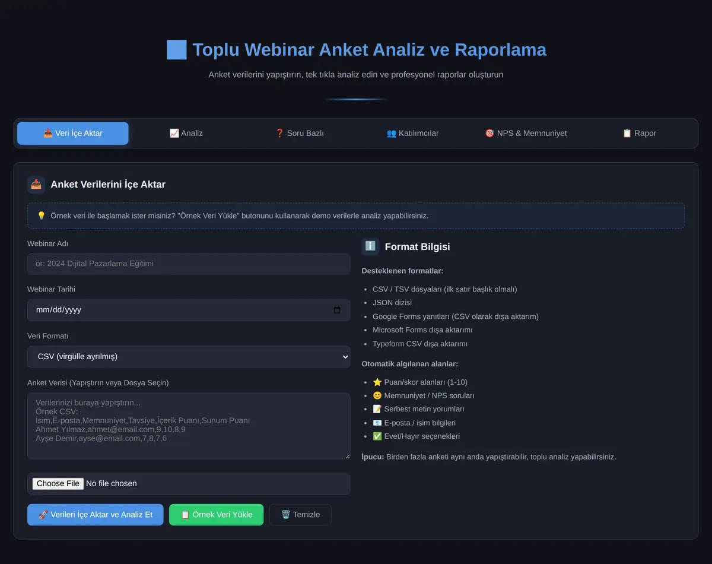712x564 pixels.
Task: Click the 'Webinar Tarihi' label
Action: pyautogui.click(x=51, y=289)
